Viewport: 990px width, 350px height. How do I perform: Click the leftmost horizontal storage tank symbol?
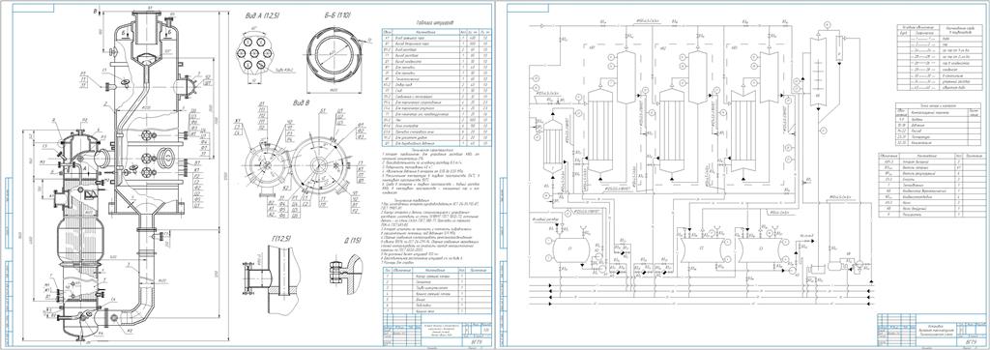[x=570, y=248]
